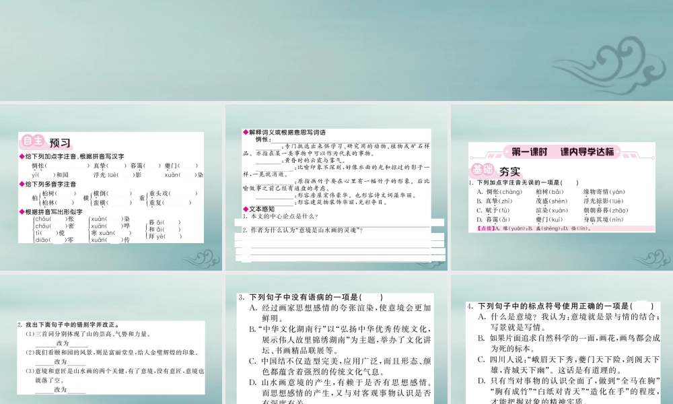The width and height of the screenshot is (673, 404).
Task: Click the 基础 badge beside 夯实
Action: pos(482,170)
